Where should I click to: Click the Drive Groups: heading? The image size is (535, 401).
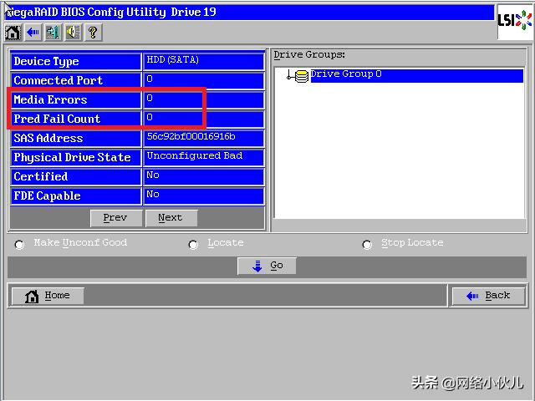(309, 55)
